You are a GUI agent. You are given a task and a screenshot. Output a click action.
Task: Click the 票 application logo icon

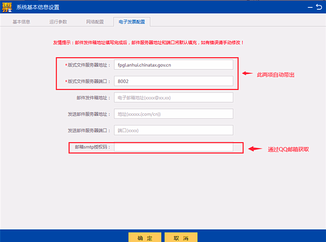pos(7,7)
